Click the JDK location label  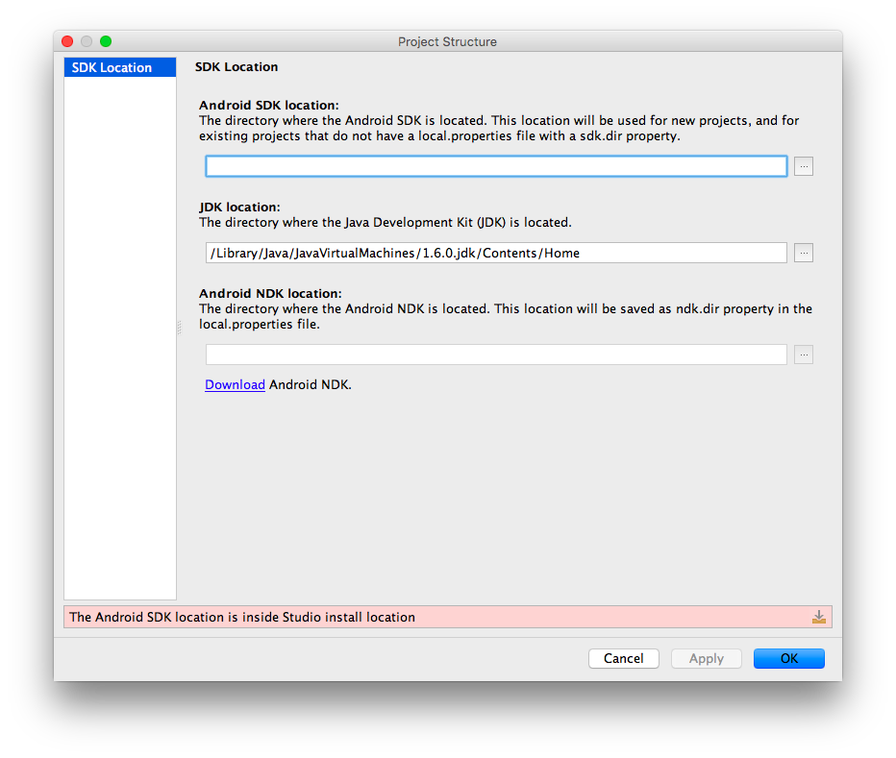[239, 208]
